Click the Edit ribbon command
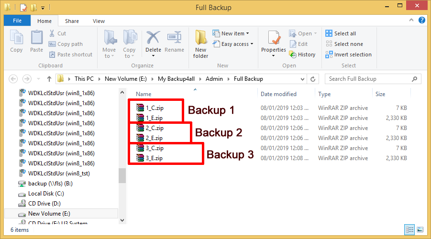Screen dimensions: 431x239 tap(299, 44)
